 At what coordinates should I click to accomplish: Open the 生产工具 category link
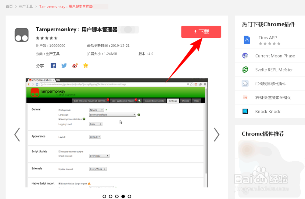point(52,54)
